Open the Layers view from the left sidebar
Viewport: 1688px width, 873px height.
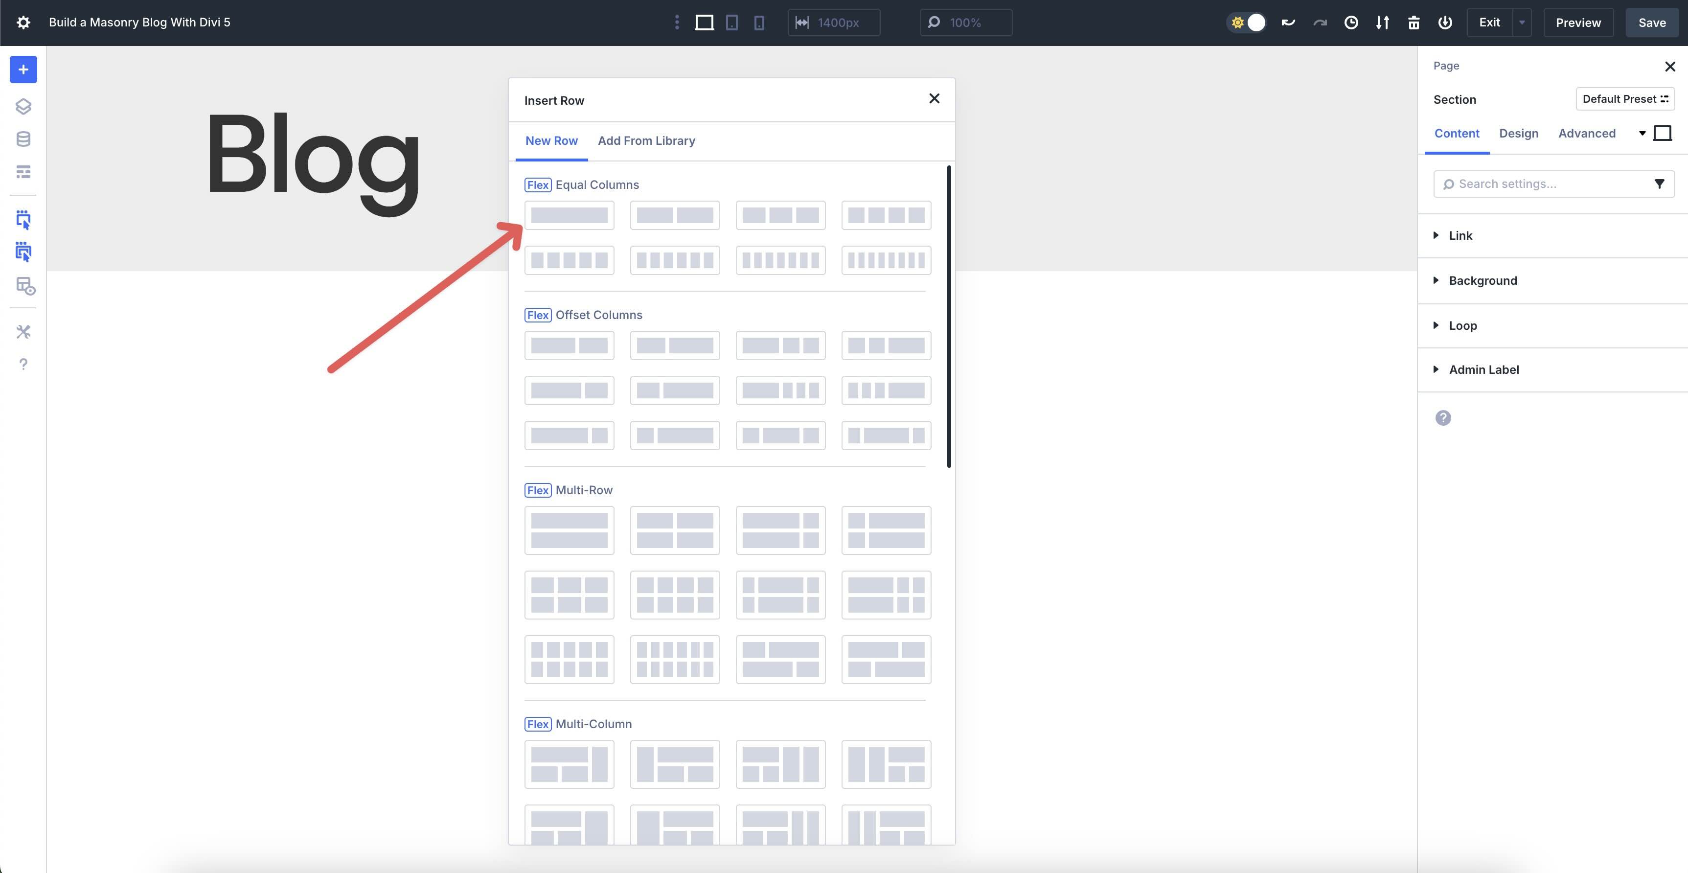(x=23, y=106)
